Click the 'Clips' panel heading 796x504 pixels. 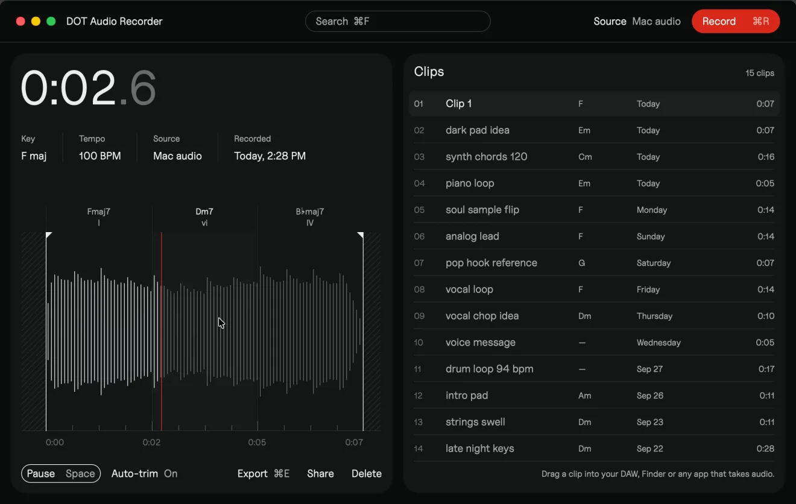429,72
